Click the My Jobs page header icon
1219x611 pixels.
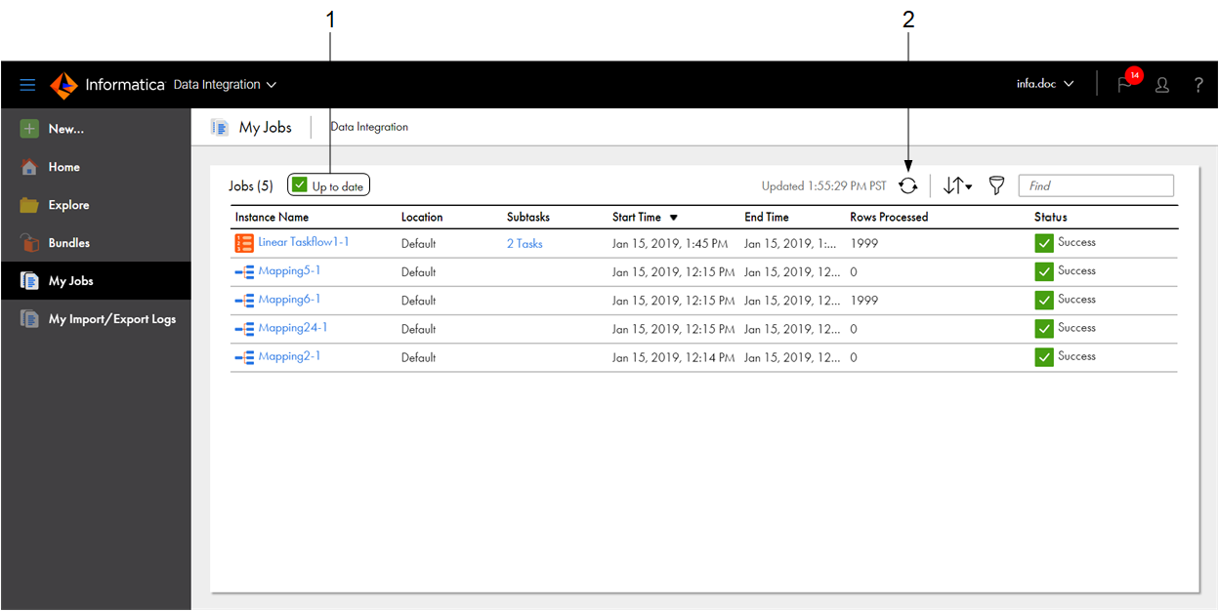pos(221,127)
